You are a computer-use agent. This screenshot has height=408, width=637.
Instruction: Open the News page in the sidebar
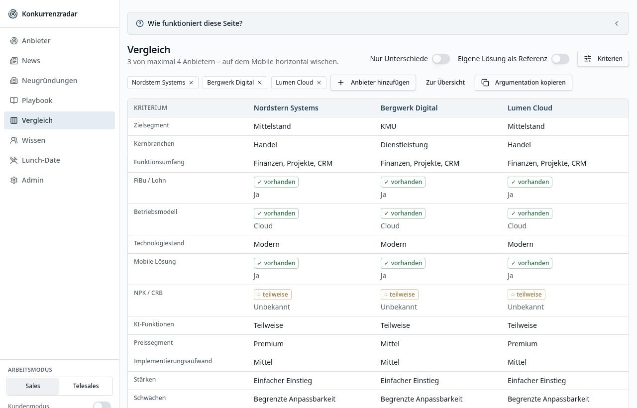click(x=59, y=61)
